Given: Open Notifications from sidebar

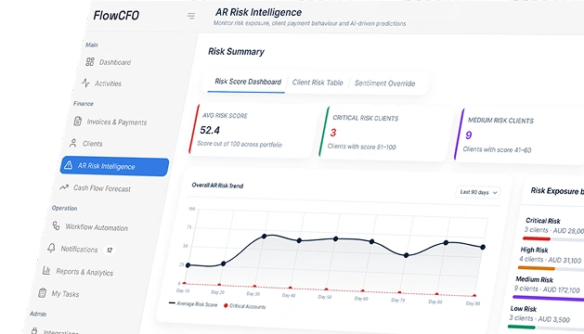Looking at the screenshot, I should tap(79, 249).
